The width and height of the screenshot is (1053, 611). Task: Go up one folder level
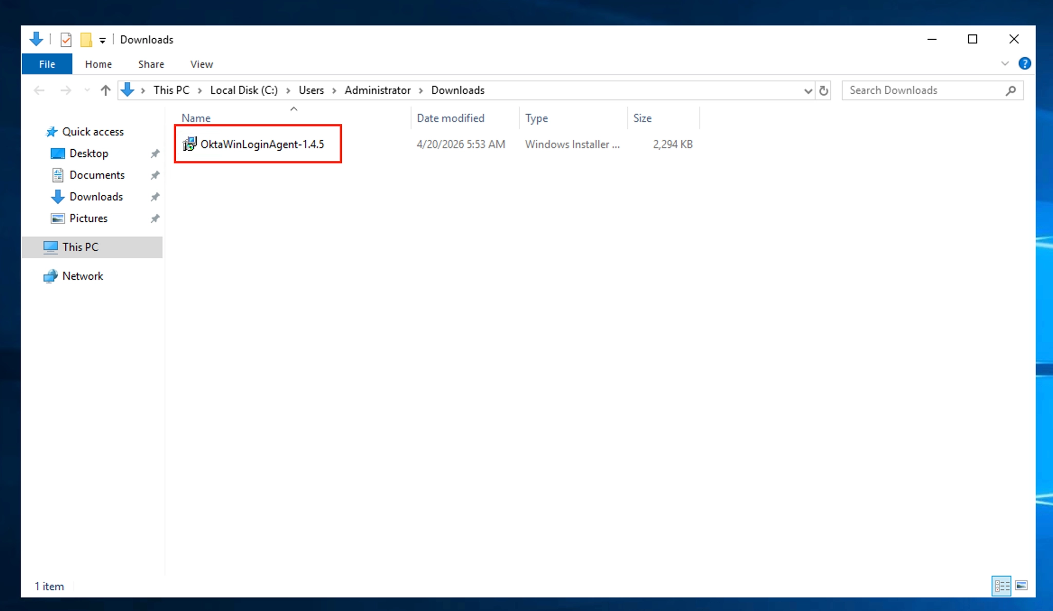tap(105, 91)
